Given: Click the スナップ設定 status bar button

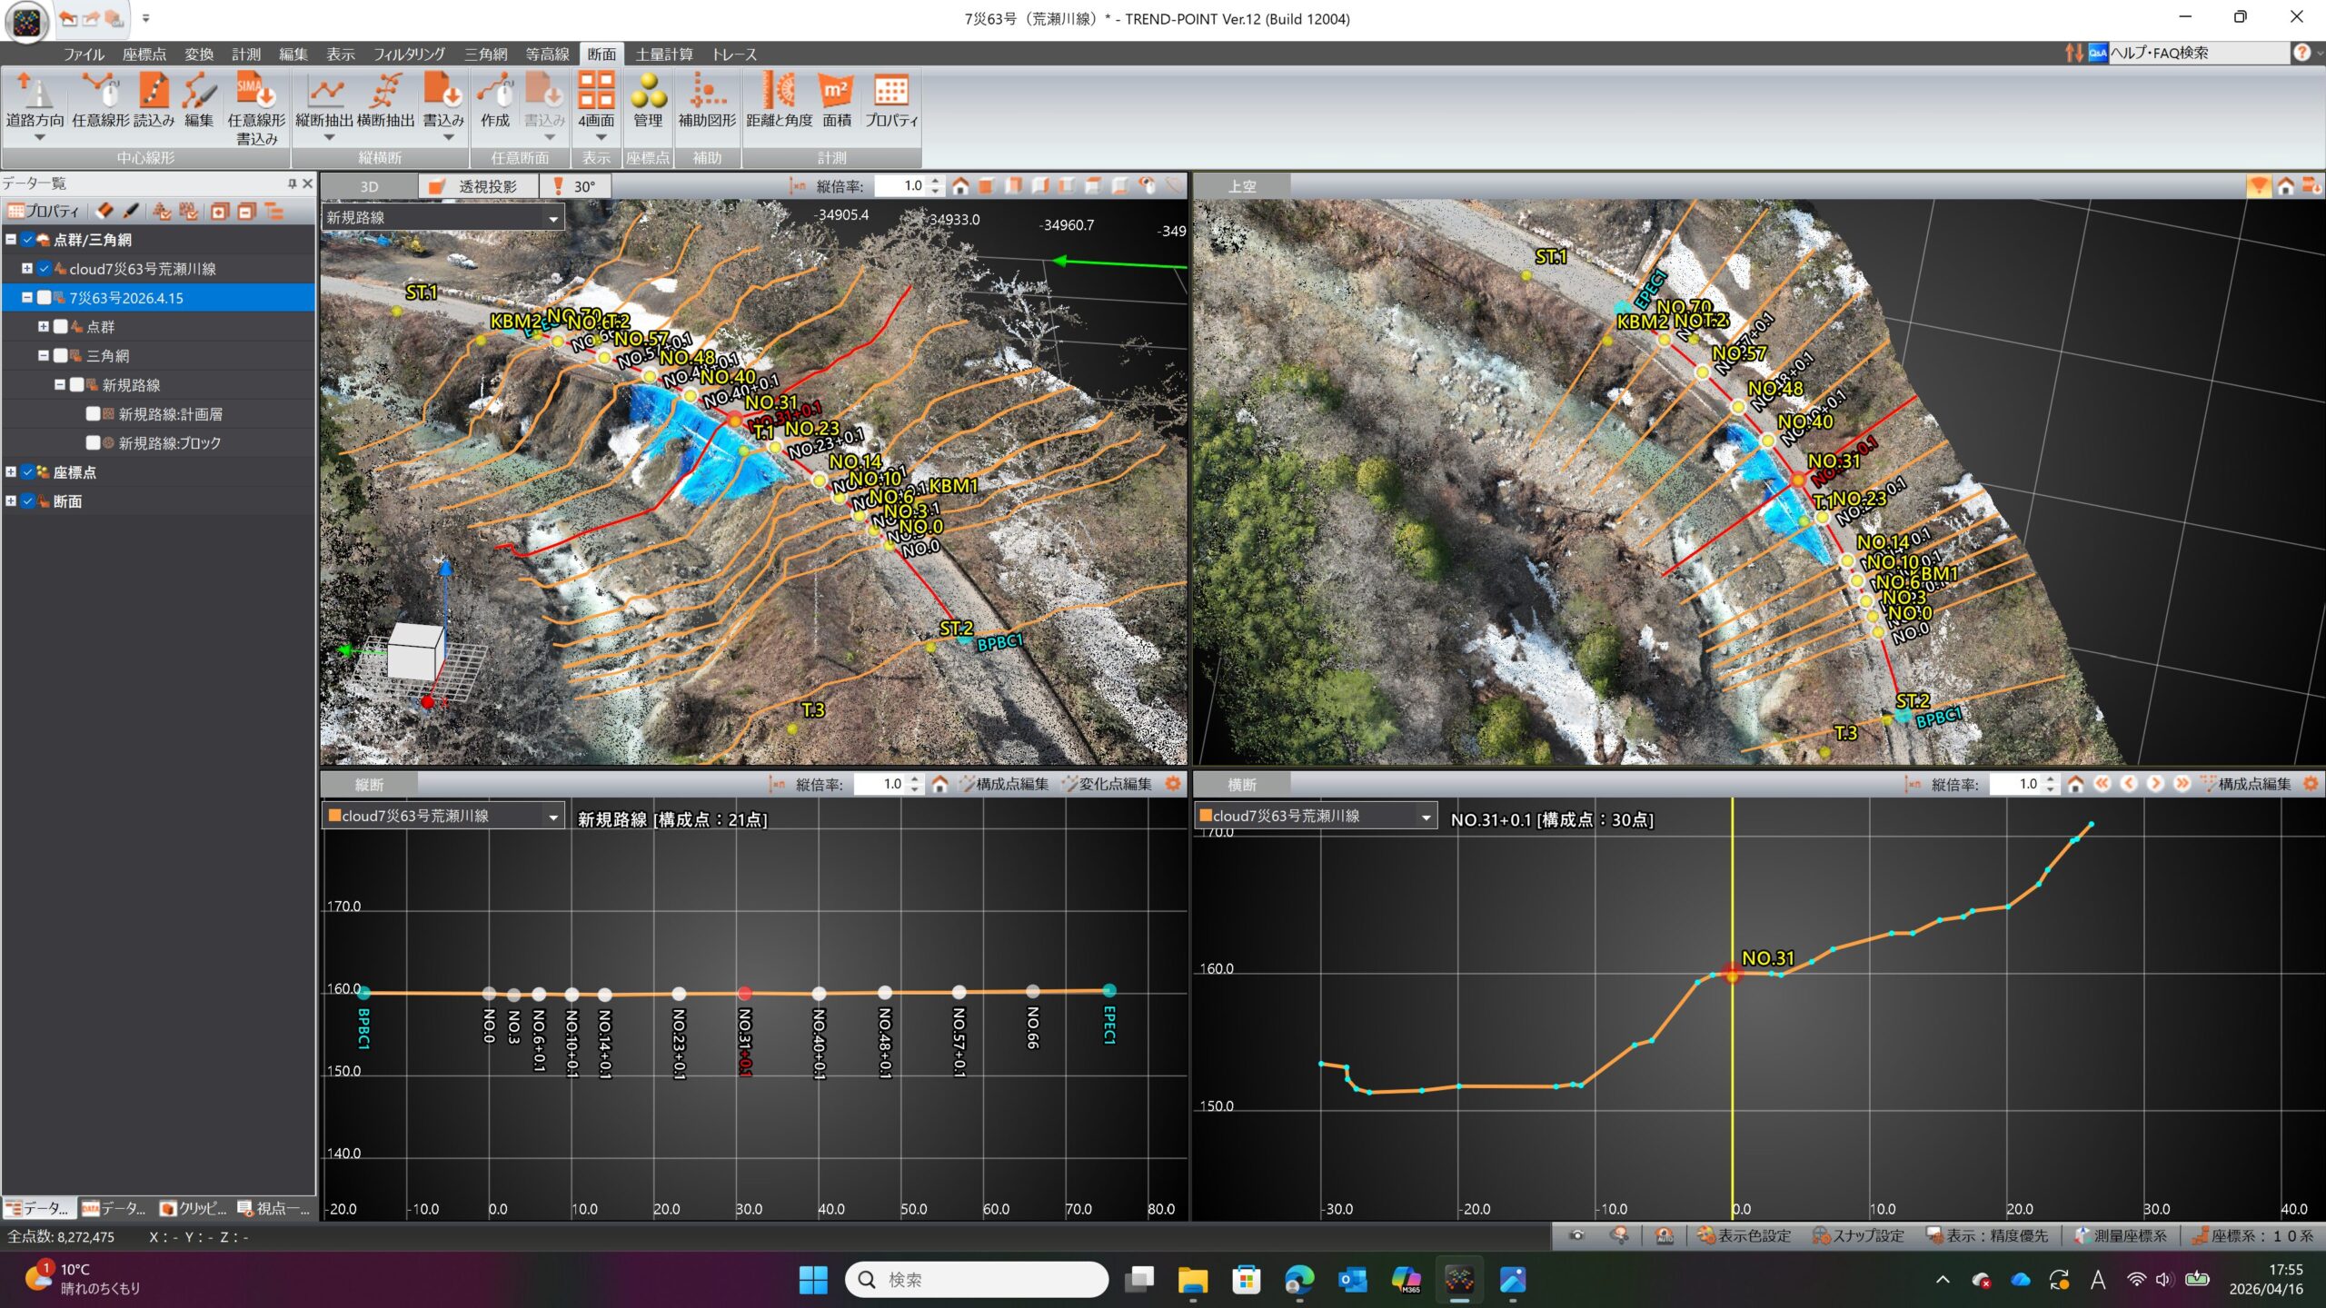Looking at the screenshot, I should pyautogui.click(x=1858, y=1235).
